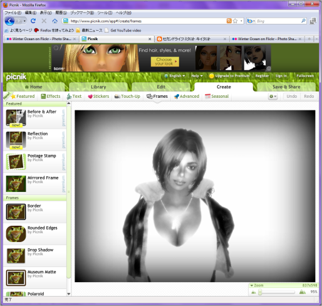This screenshot has width=322, height=306.
Task: Open the English language dropdown
Action: [175, 76]
